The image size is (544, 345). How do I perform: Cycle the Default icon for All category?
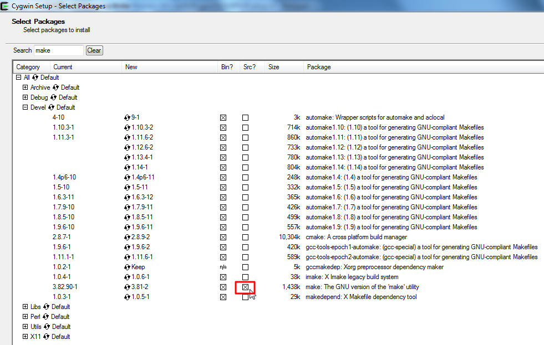tap(35, 78)
